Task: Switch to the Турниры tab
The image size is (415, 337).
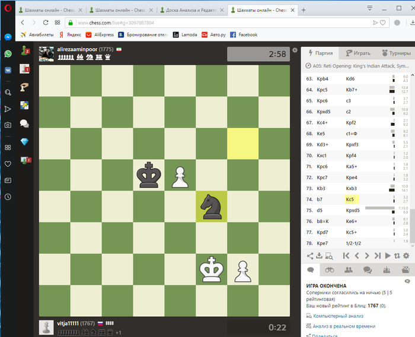Action: tap(396, 53)
